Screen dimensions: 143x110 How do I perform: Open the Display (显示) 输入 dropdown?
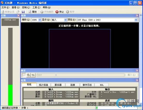click(65, 20)
